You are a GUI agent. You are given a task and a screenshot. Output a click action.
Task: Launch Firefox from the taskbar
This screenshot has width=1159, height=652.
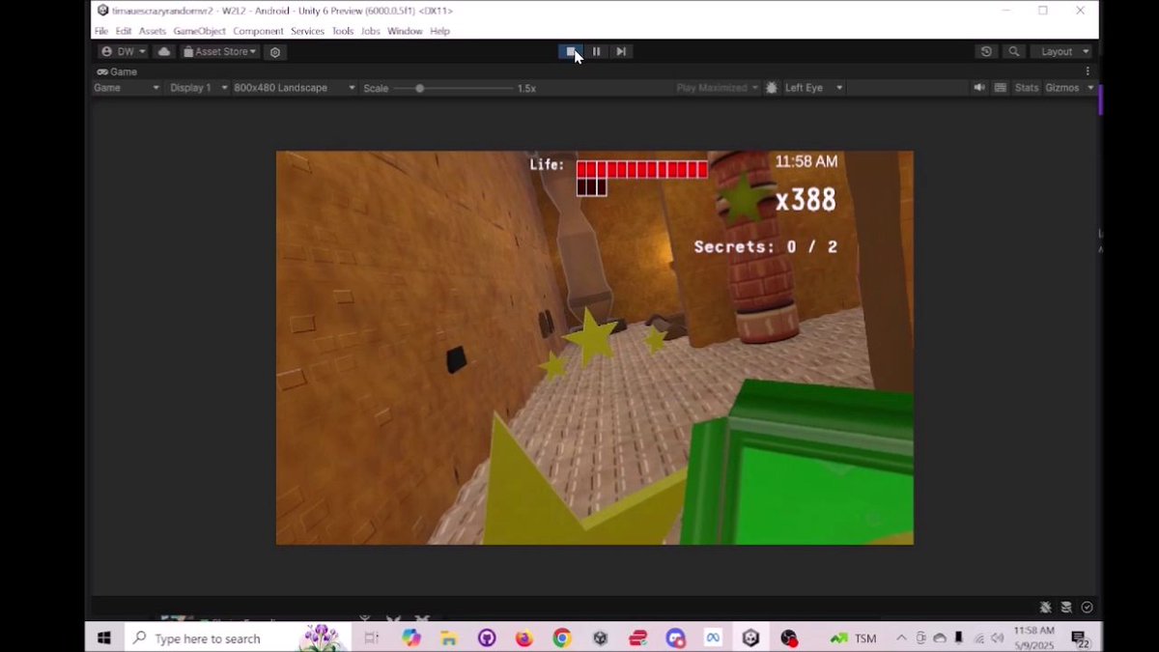[524, 638]
